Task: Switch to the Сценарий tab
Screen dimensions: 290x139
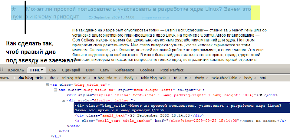Action: 71,70
